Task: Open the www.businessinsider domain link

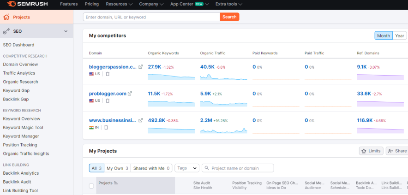Action: [113, 120]
